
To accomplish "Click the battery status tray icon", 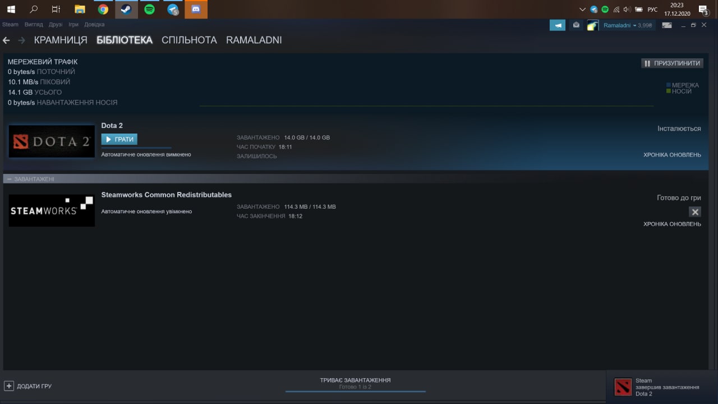I will pyautogui.click(x=638, y=10).
